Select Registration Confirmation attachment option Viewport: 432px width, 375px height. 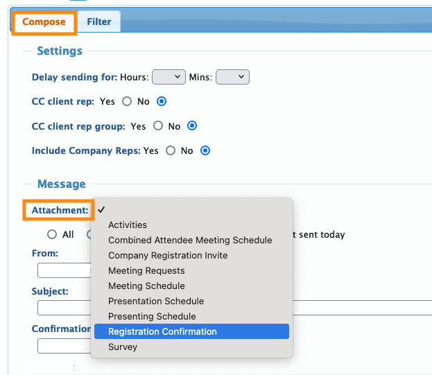click(162, 331)
